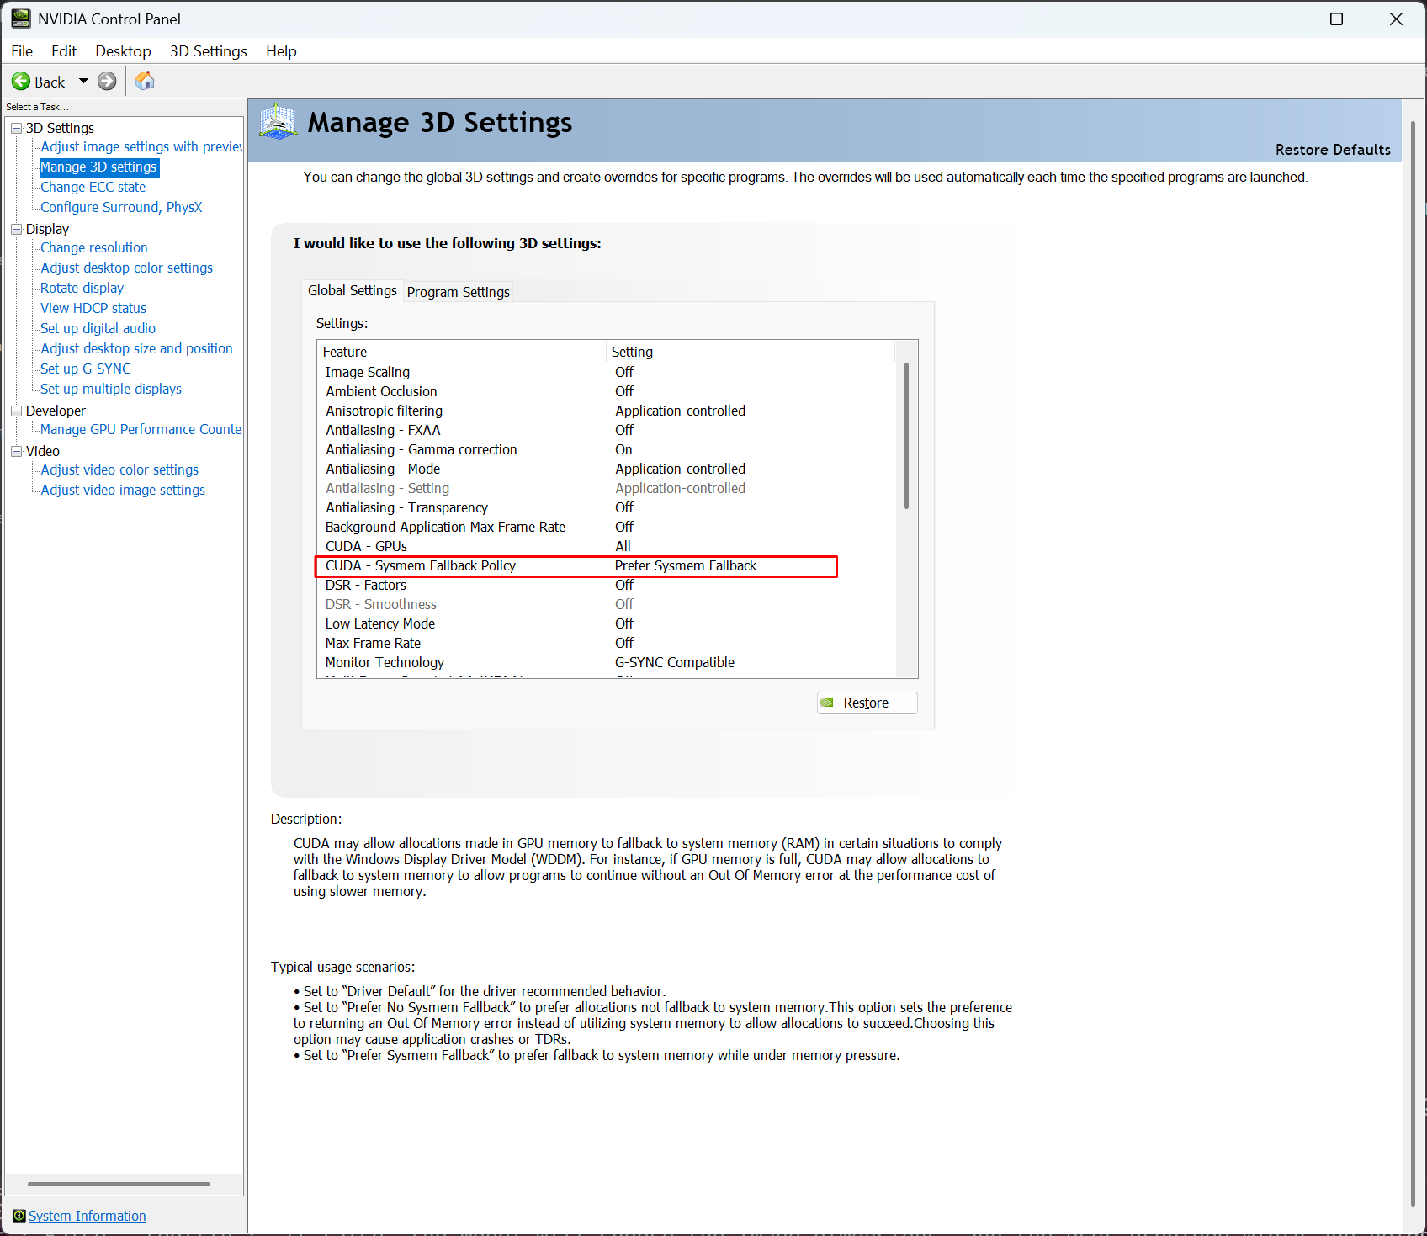Screen dimensions: 1427x1236
Task: Open Adjust video image settings
Action: click(x=123, y=490)
